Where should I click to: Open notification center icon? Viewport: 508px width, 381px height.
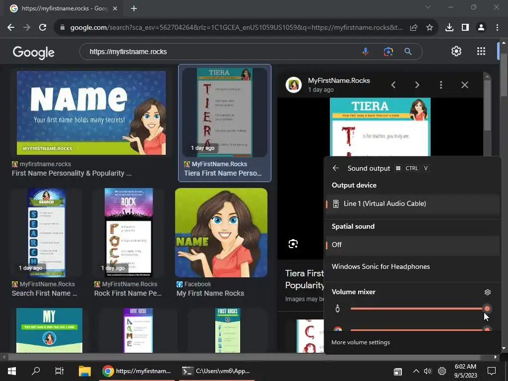click(492, 371)
